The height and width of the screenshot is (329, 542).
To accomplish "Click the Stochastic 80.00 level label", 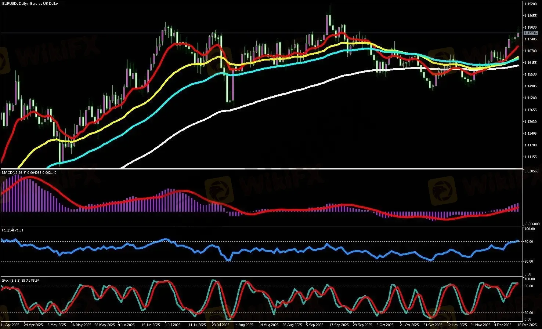I will pyautogui.click(x=529, y=286).
